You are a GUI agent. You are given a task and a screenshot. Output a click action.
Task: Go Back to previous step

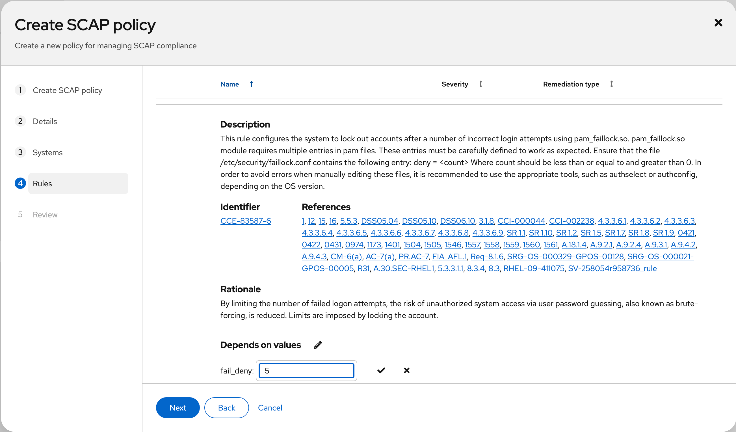(x=226, y=408)
